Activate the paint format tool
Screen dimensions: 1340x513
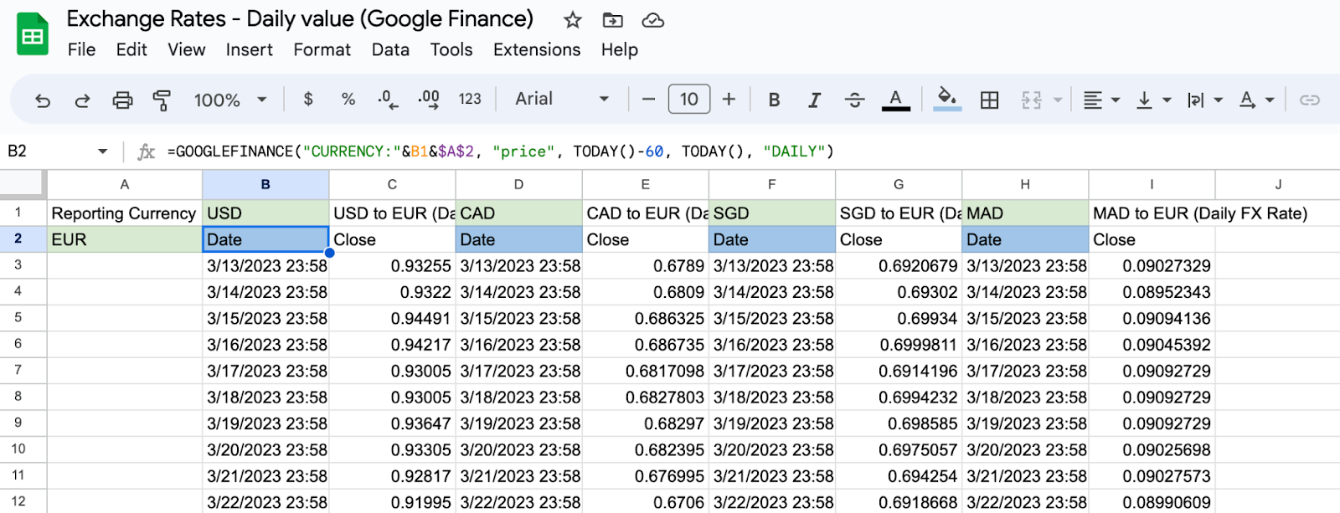(162, 100)
